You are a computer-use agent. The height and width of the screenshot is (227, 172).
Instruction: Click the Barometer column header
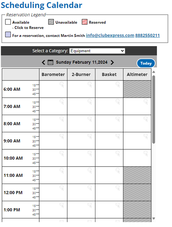[x=53, y=74]
